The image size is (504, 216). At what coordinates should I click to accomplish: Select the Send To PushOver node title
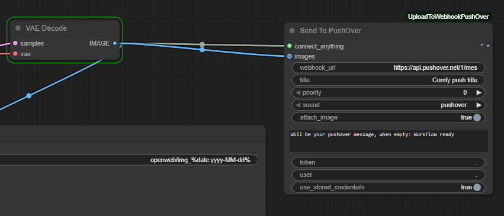tap(330, 31)
